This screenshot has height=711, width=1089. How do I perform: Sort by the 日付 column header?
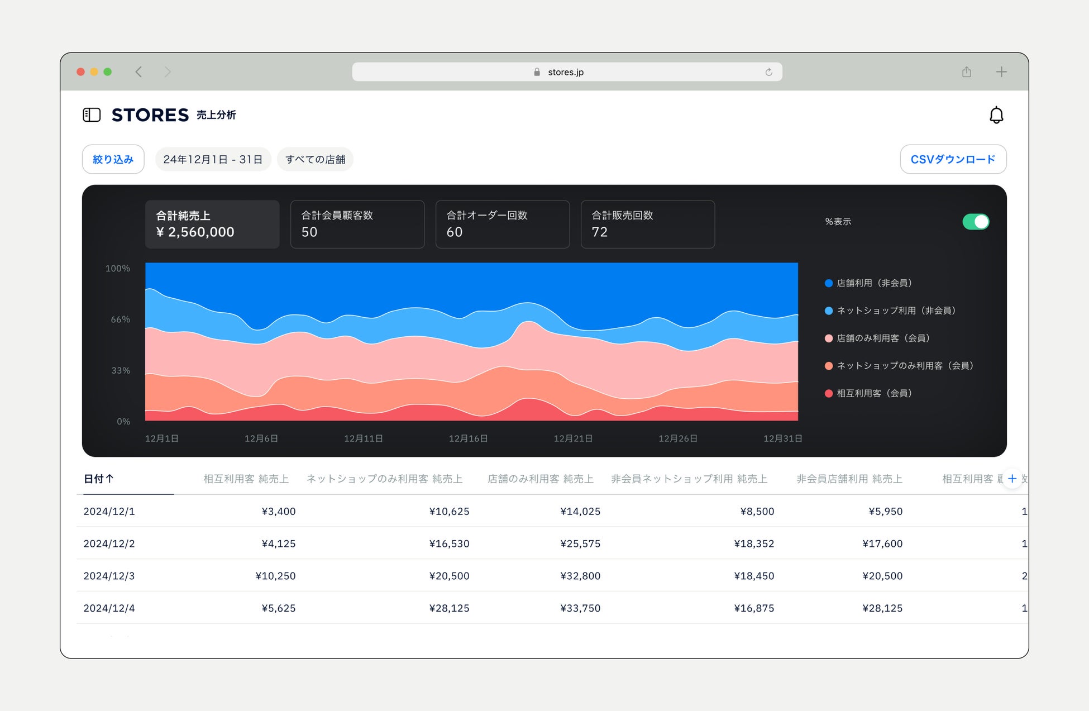pos(99,479)
